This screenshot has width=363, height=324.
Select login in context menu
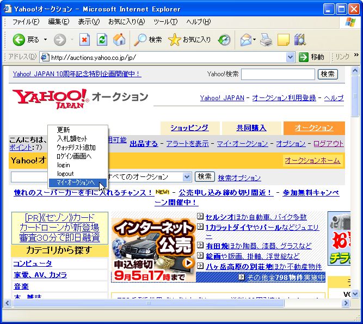pyautogui.click(x=78, y=165)
